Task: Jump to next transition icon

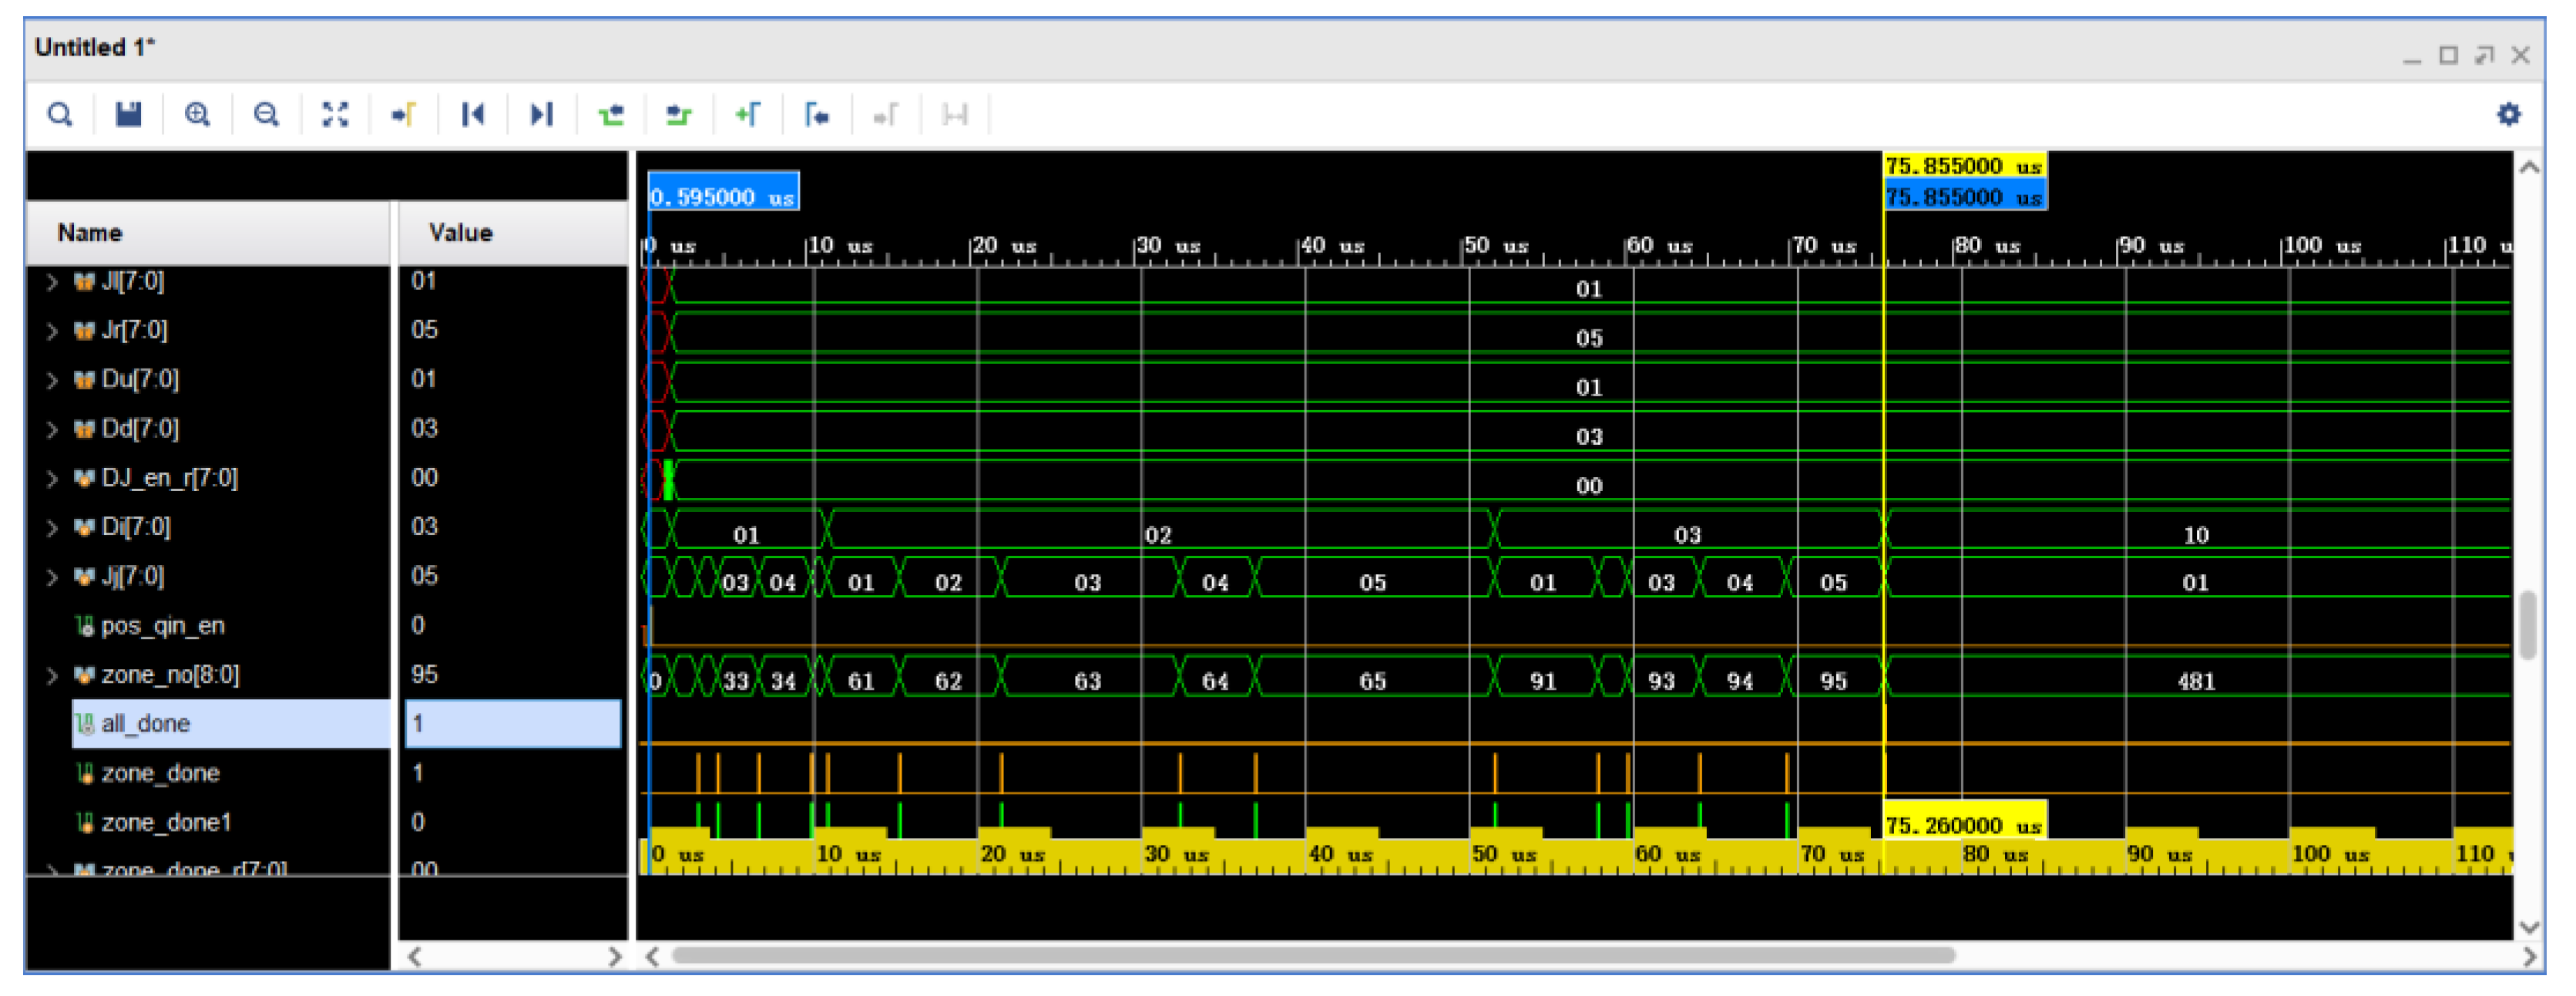Action: coord(679,114)
